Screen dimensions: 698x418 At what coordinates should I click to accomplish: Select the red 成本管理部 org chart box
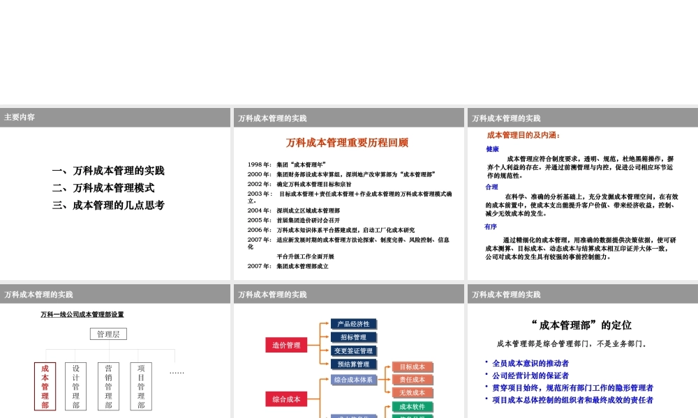[x=45, y=387]
